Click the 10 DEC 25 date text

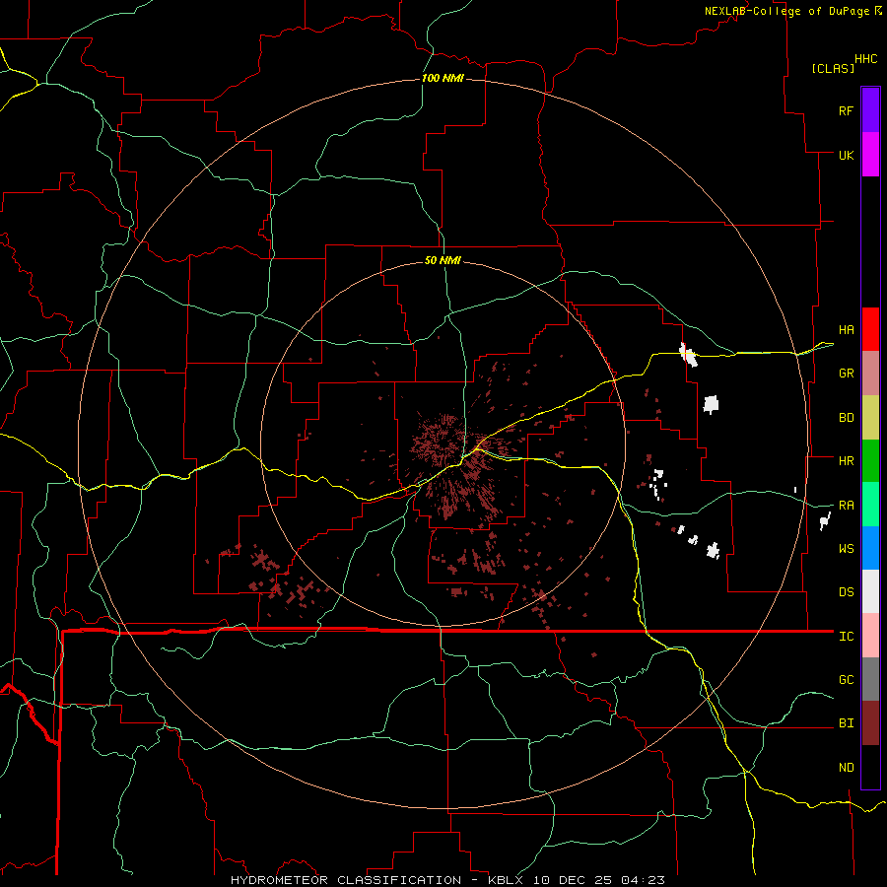point(575,880)
